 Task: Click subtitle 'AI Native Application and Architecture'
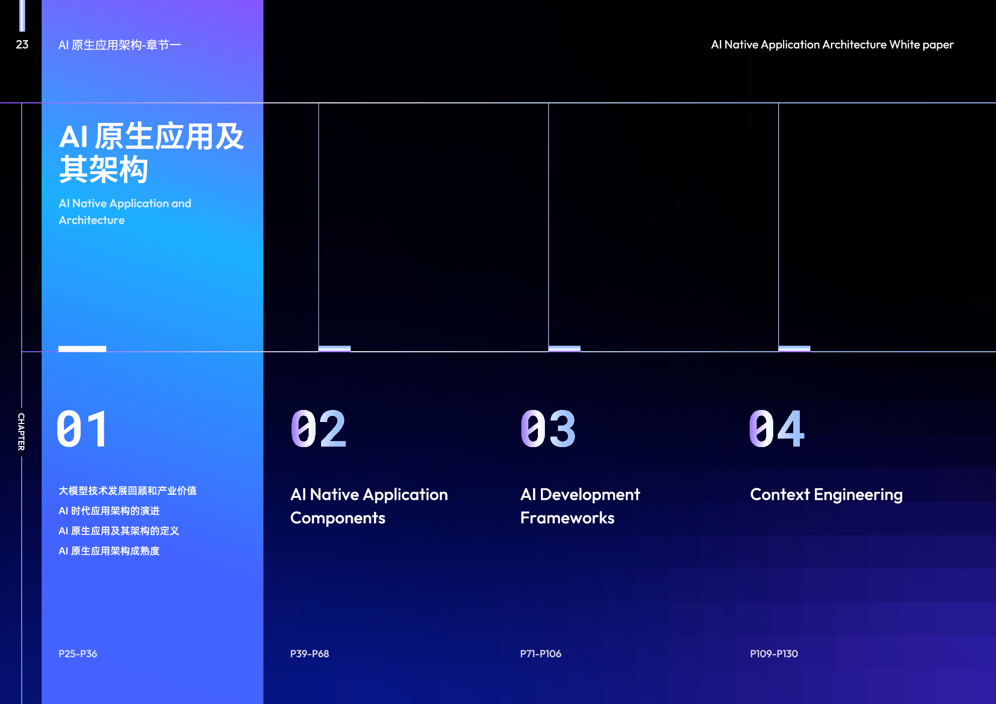(x=125, y=212)
